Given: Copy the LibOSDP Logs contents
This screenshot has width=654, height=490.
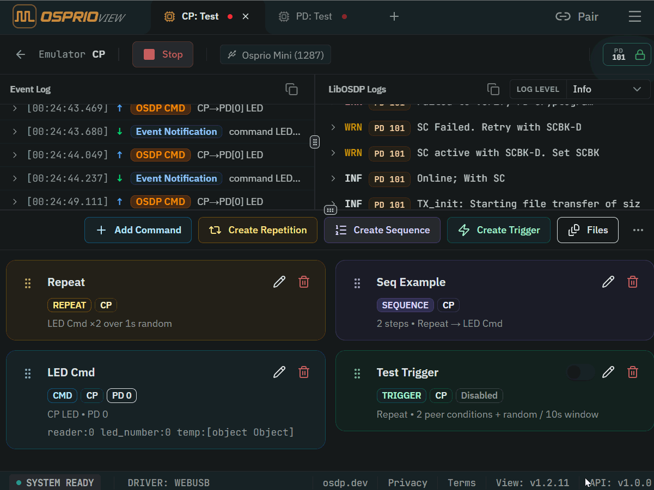Looking at the screenshot, I should [x=493, y=89].
